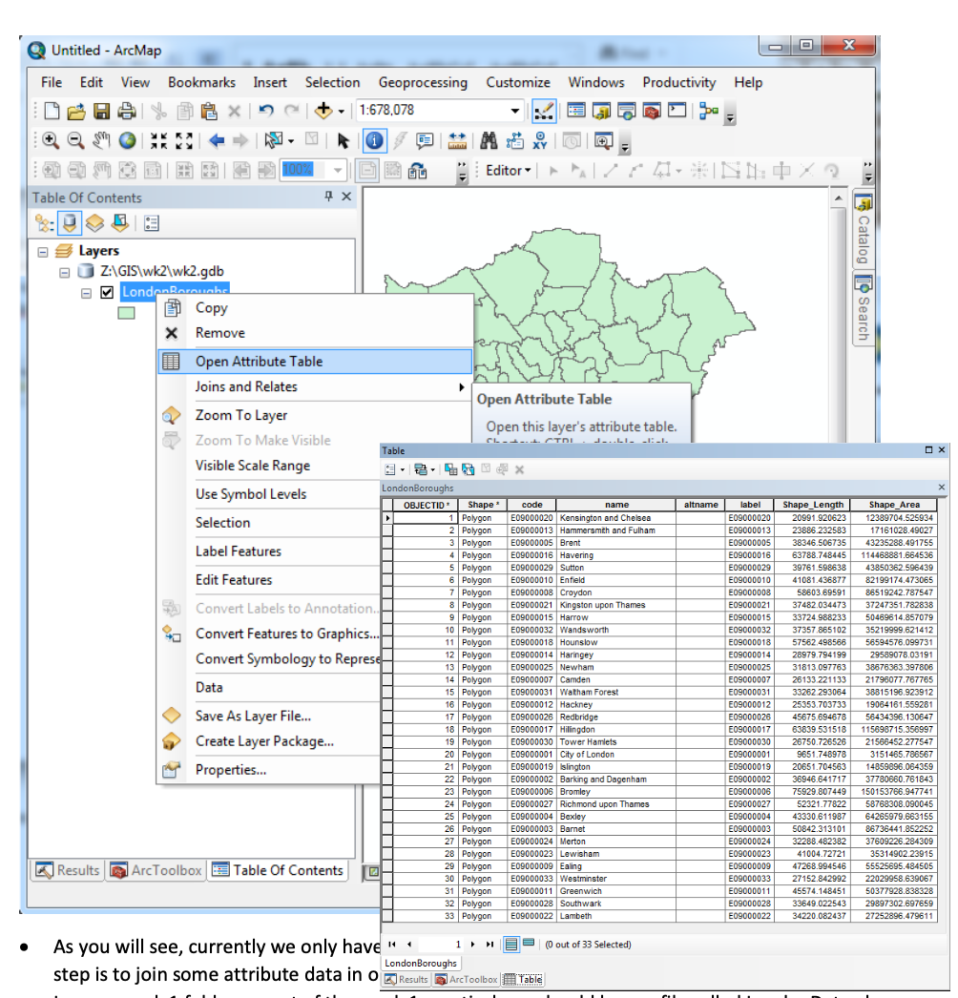This screenshot has width=958, height=998.
Task: Toggle the LondonBoroughs layer visibility checkbox
Action: point(107,293)
